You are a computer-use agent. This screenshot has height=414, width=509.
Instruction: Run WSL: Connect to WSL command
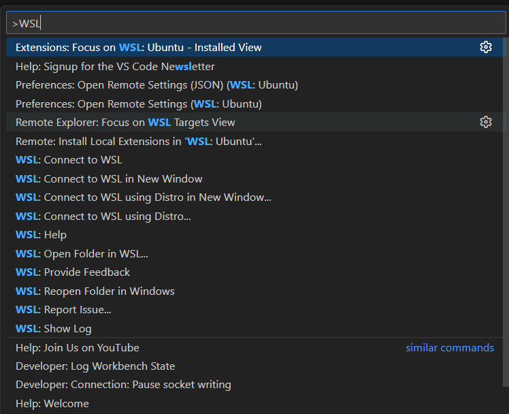pyautogui.click(x=256, y=160)
